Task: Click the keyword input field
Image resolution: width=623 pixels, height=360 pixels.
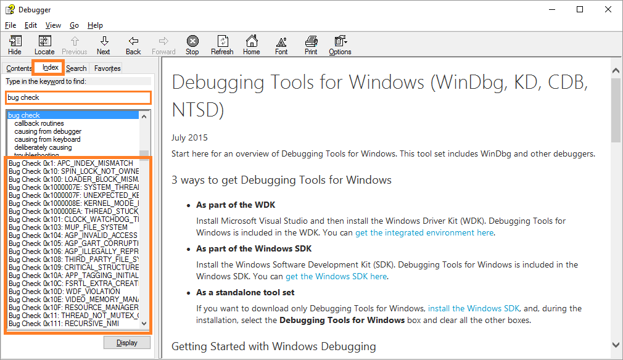Action: 78,97
